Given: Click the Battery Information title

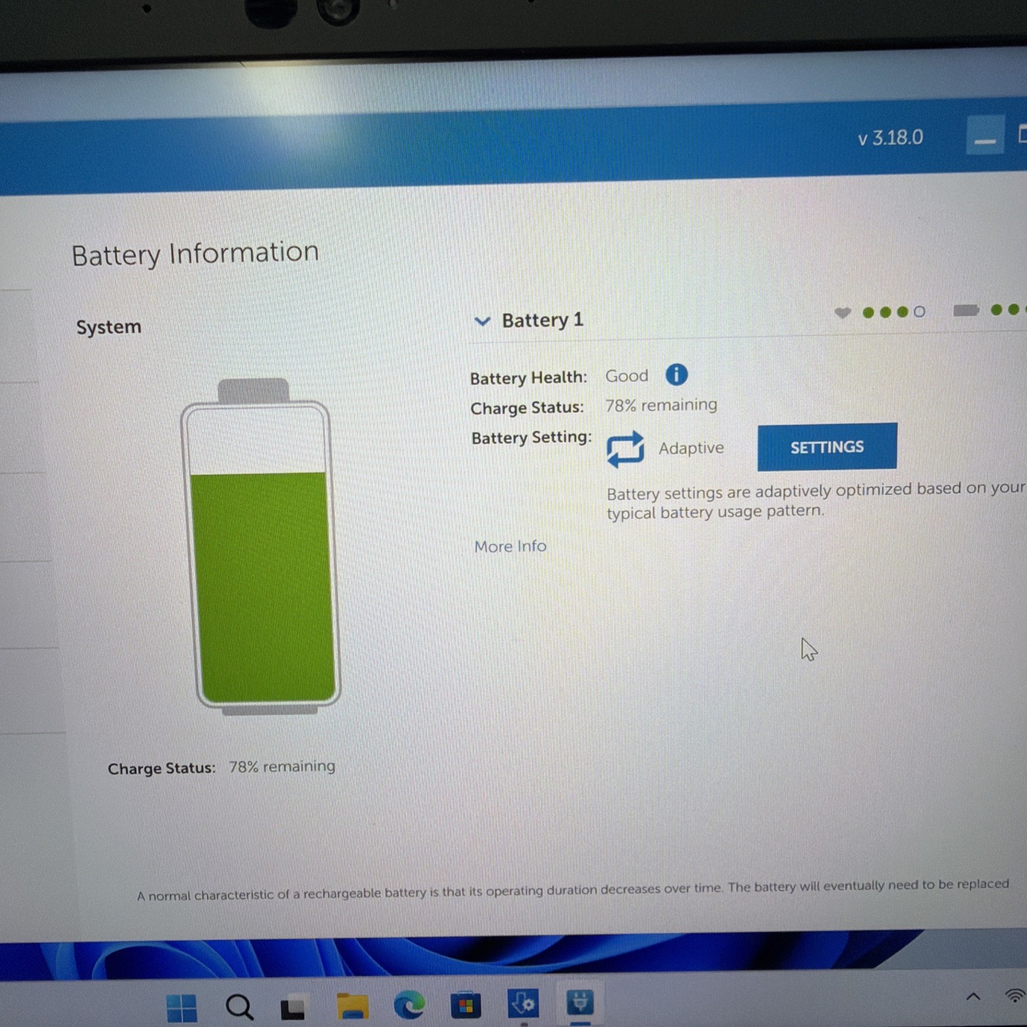Looking at the screenshot, I should 195,253.
